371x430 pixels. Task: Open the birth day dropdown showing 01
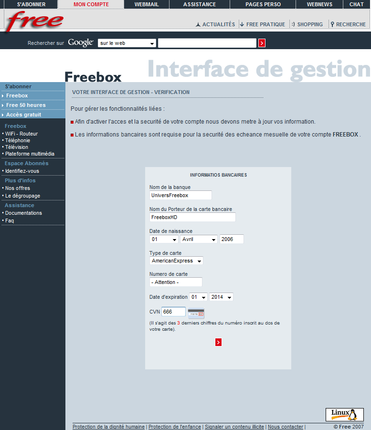point(164,239)
